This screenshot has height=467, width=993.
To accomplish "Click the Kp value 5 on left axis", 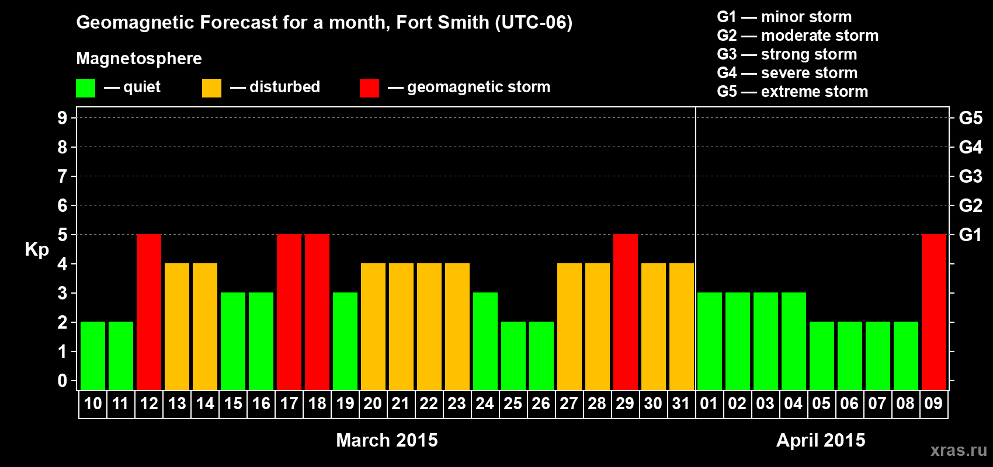I will [x=63, y=235].
